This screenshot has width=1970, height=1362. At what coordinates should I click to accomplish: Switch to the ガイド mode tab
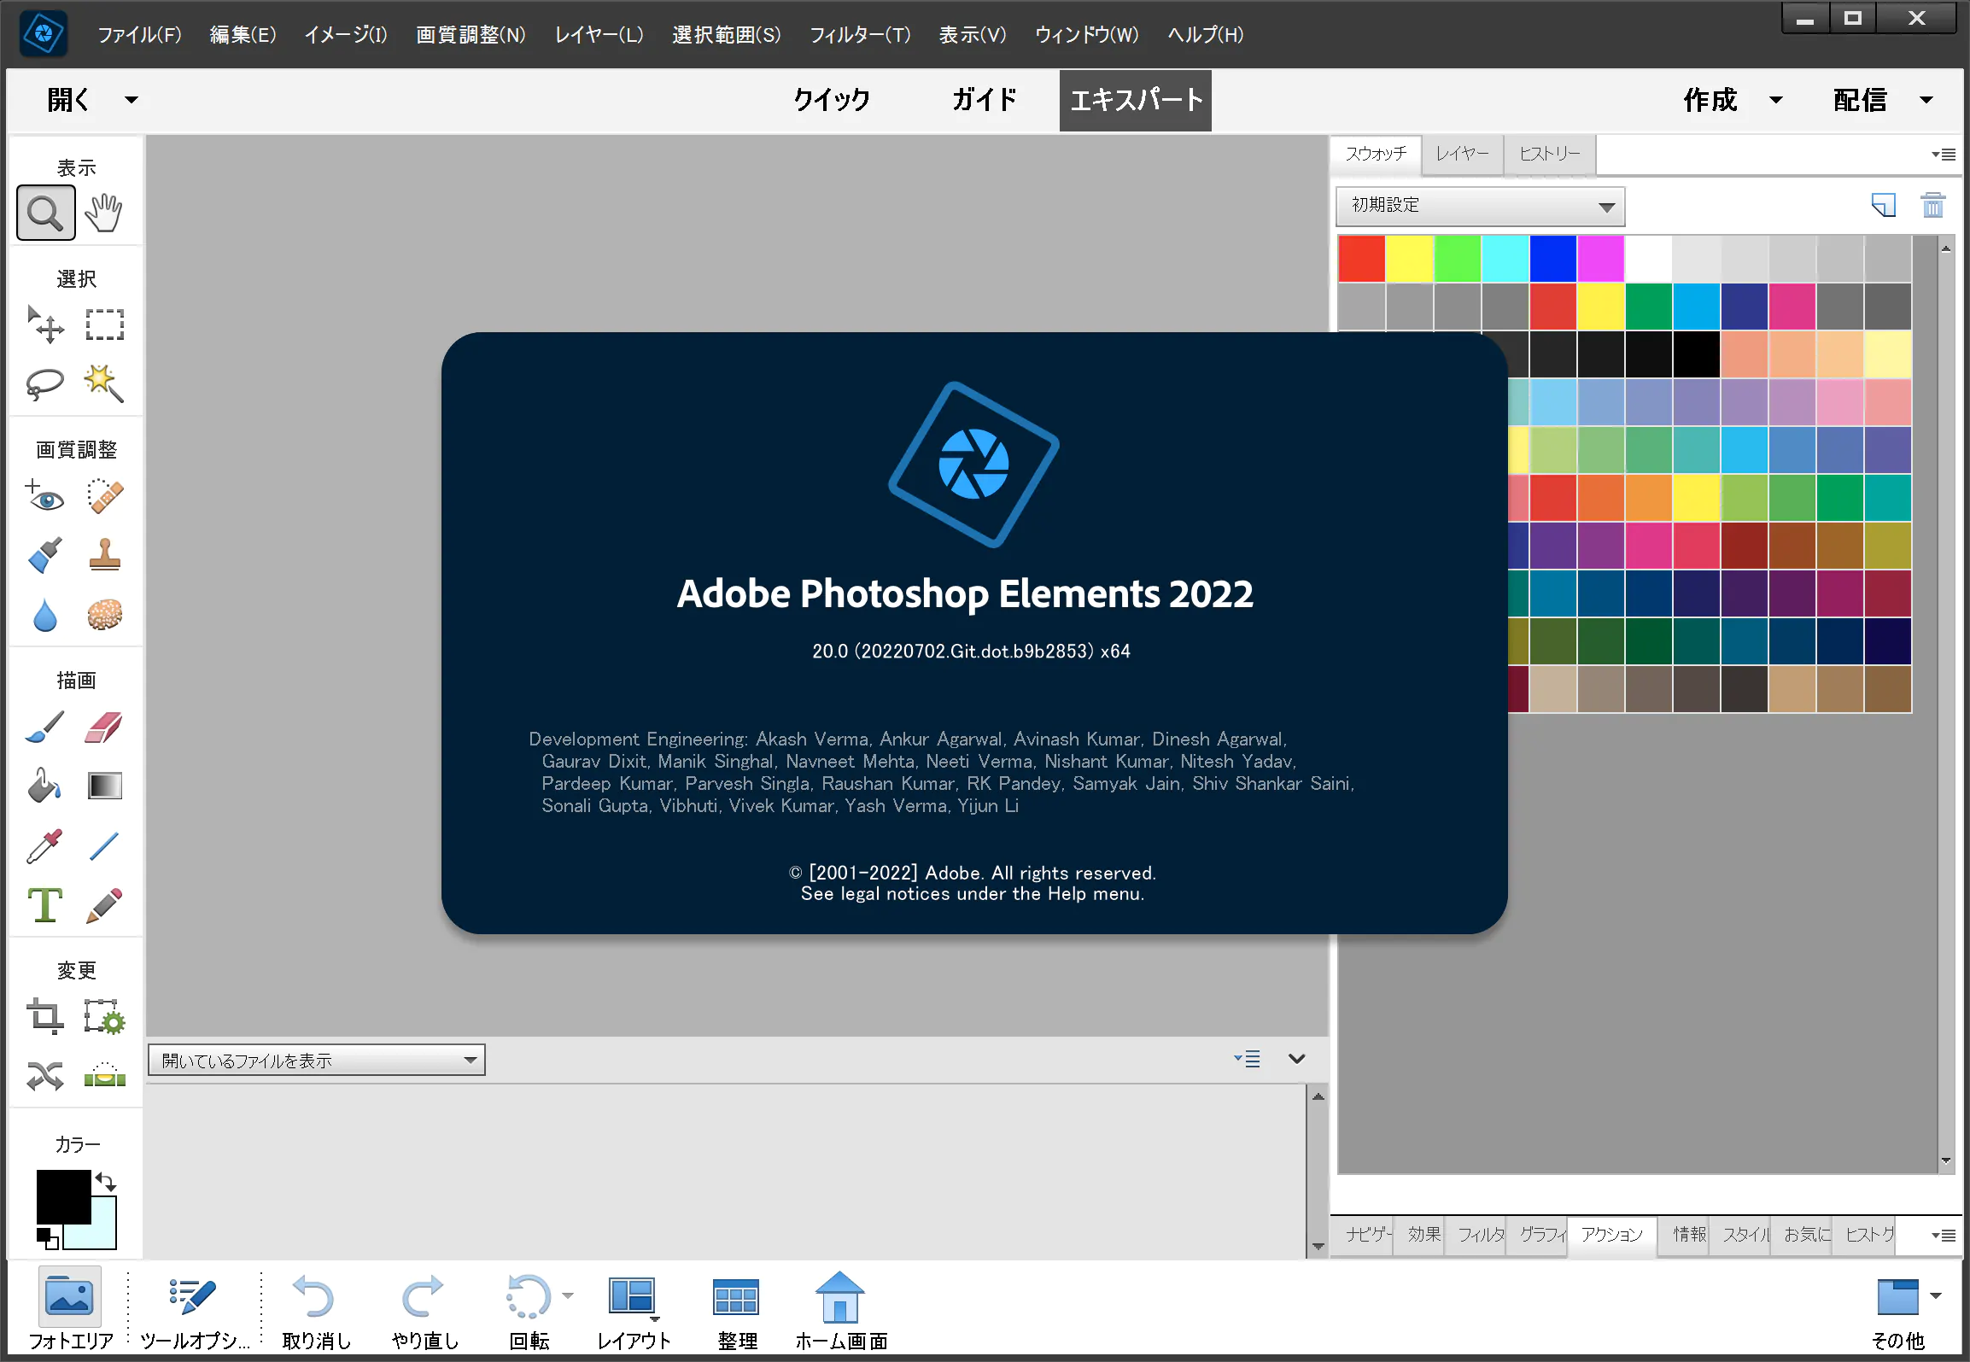985,100
